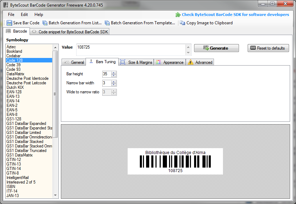Click the Copy Image to Clipboard icon
The height and width of the screenshot is (204, 296).
[182, 23]
